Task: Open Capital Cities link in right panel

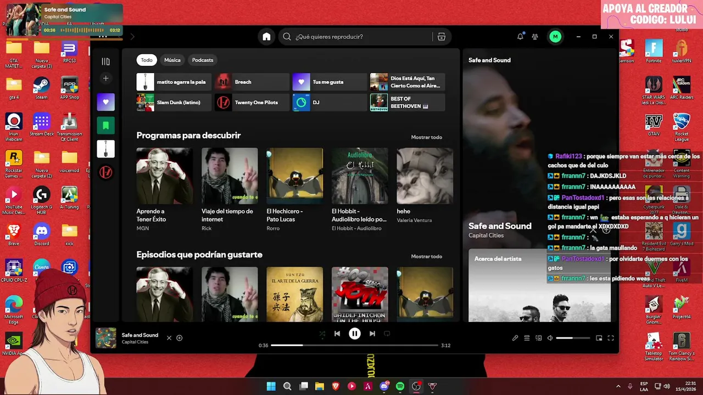Action: [486, 235]
